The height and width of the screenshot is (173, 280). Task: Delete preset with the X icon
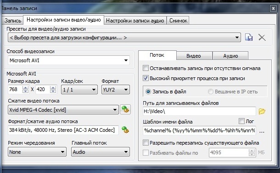pos(262,38)
